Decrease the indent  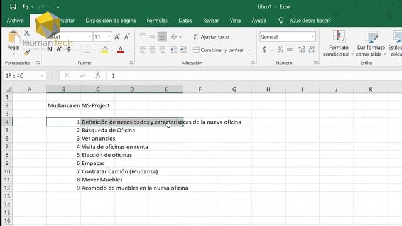pos(173,50)
